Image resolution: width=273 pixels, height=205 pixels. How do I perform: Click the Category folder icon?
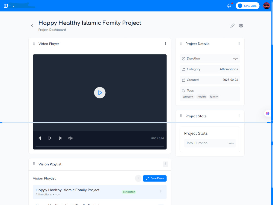tap(183, 69)
